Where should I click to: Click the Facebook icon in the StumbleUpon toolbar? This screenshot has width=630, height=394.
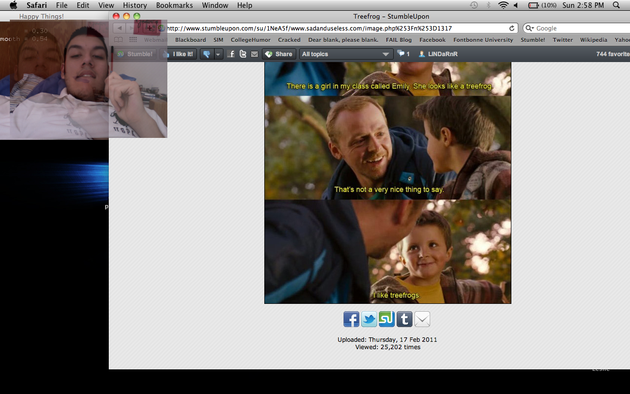(x=231, y=54)
